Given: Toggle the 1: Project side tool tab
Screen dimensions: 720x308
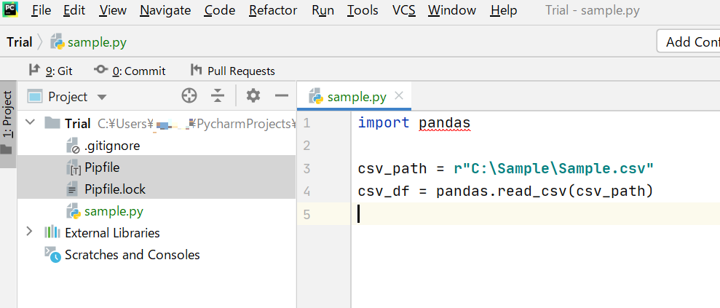Looking at the screenshot, I should pos(7,124).
